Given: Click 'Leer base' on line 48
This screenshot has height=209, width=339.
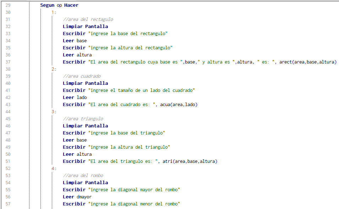Looking at the screenshot, I should [75, 140].
